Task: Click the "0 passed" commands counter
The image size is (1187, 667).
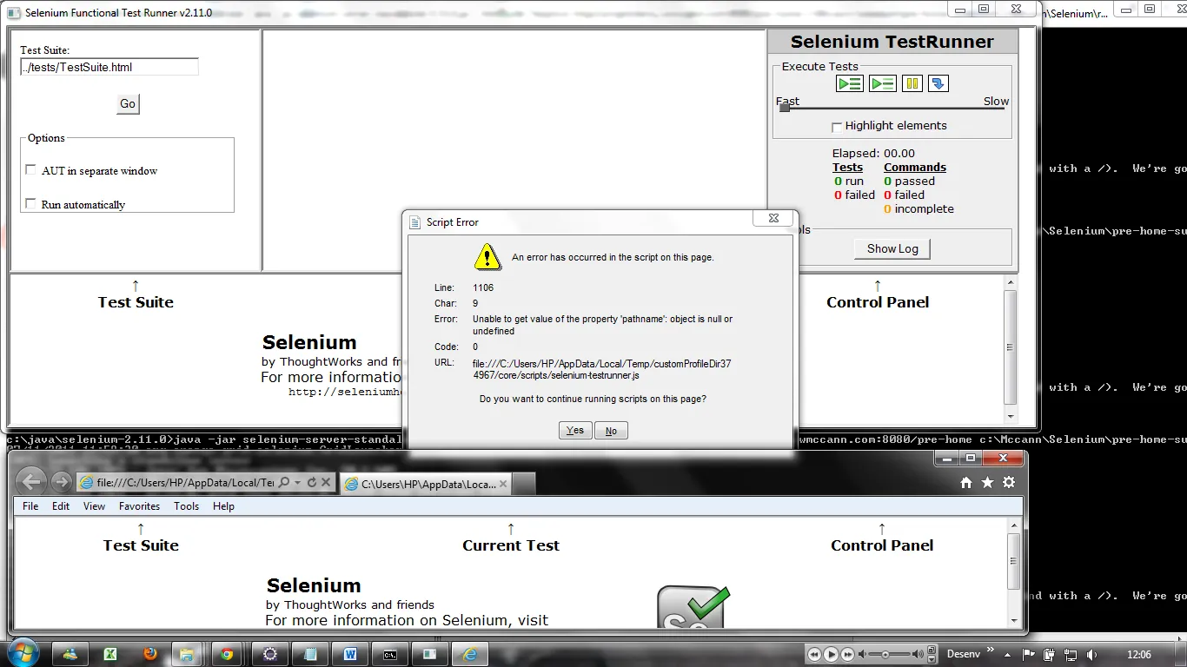Action: click(909, 181)
